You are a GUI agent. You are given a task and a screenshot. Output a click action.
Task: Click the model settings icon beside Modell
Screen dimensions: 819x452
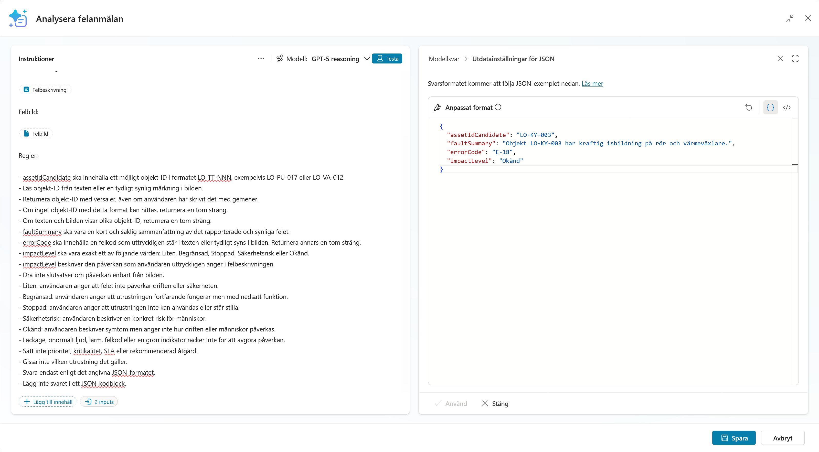coord(280,59)
